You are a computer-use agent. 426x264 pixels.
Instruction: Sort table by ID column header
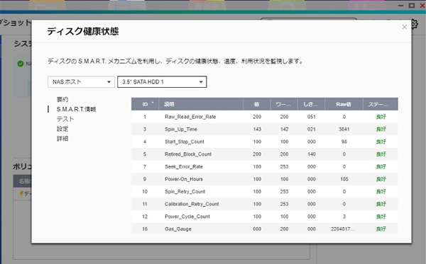pos(145,104)
